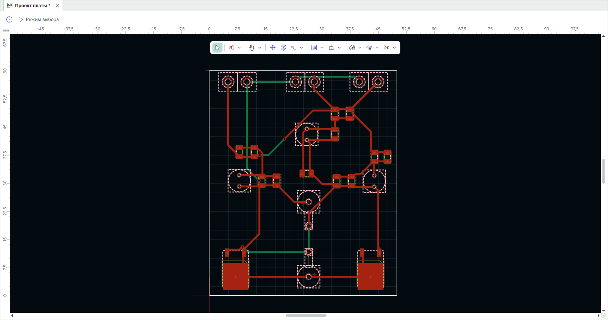The height and width of the screenshot is (320, 608).
Task: Click the vertical scrollbar thumb
Action: [x=603, y=171]
